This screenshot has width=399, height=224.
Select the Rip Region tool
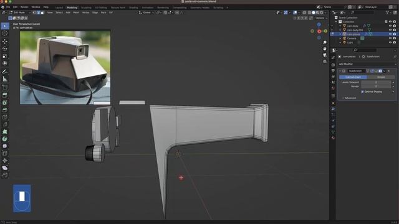pyautogui.click(x=5, y=175)
